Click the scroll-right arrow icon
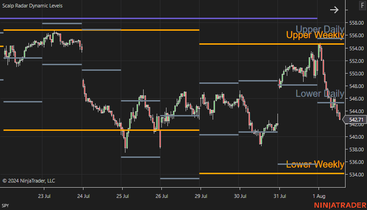Screen dimensions: 367x210 click(x=334, y=10)
